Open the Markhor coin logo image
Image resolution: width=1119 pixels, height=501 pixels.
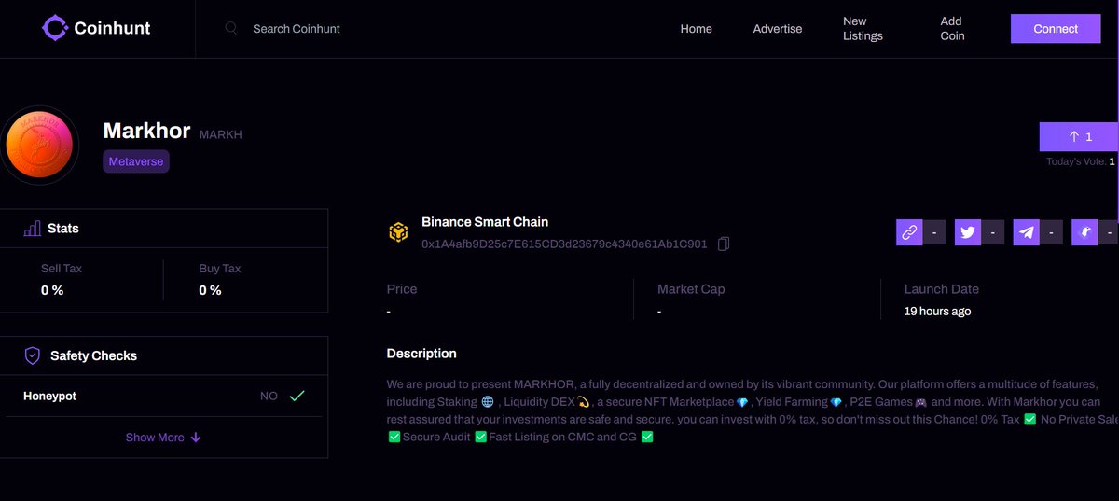39,145
